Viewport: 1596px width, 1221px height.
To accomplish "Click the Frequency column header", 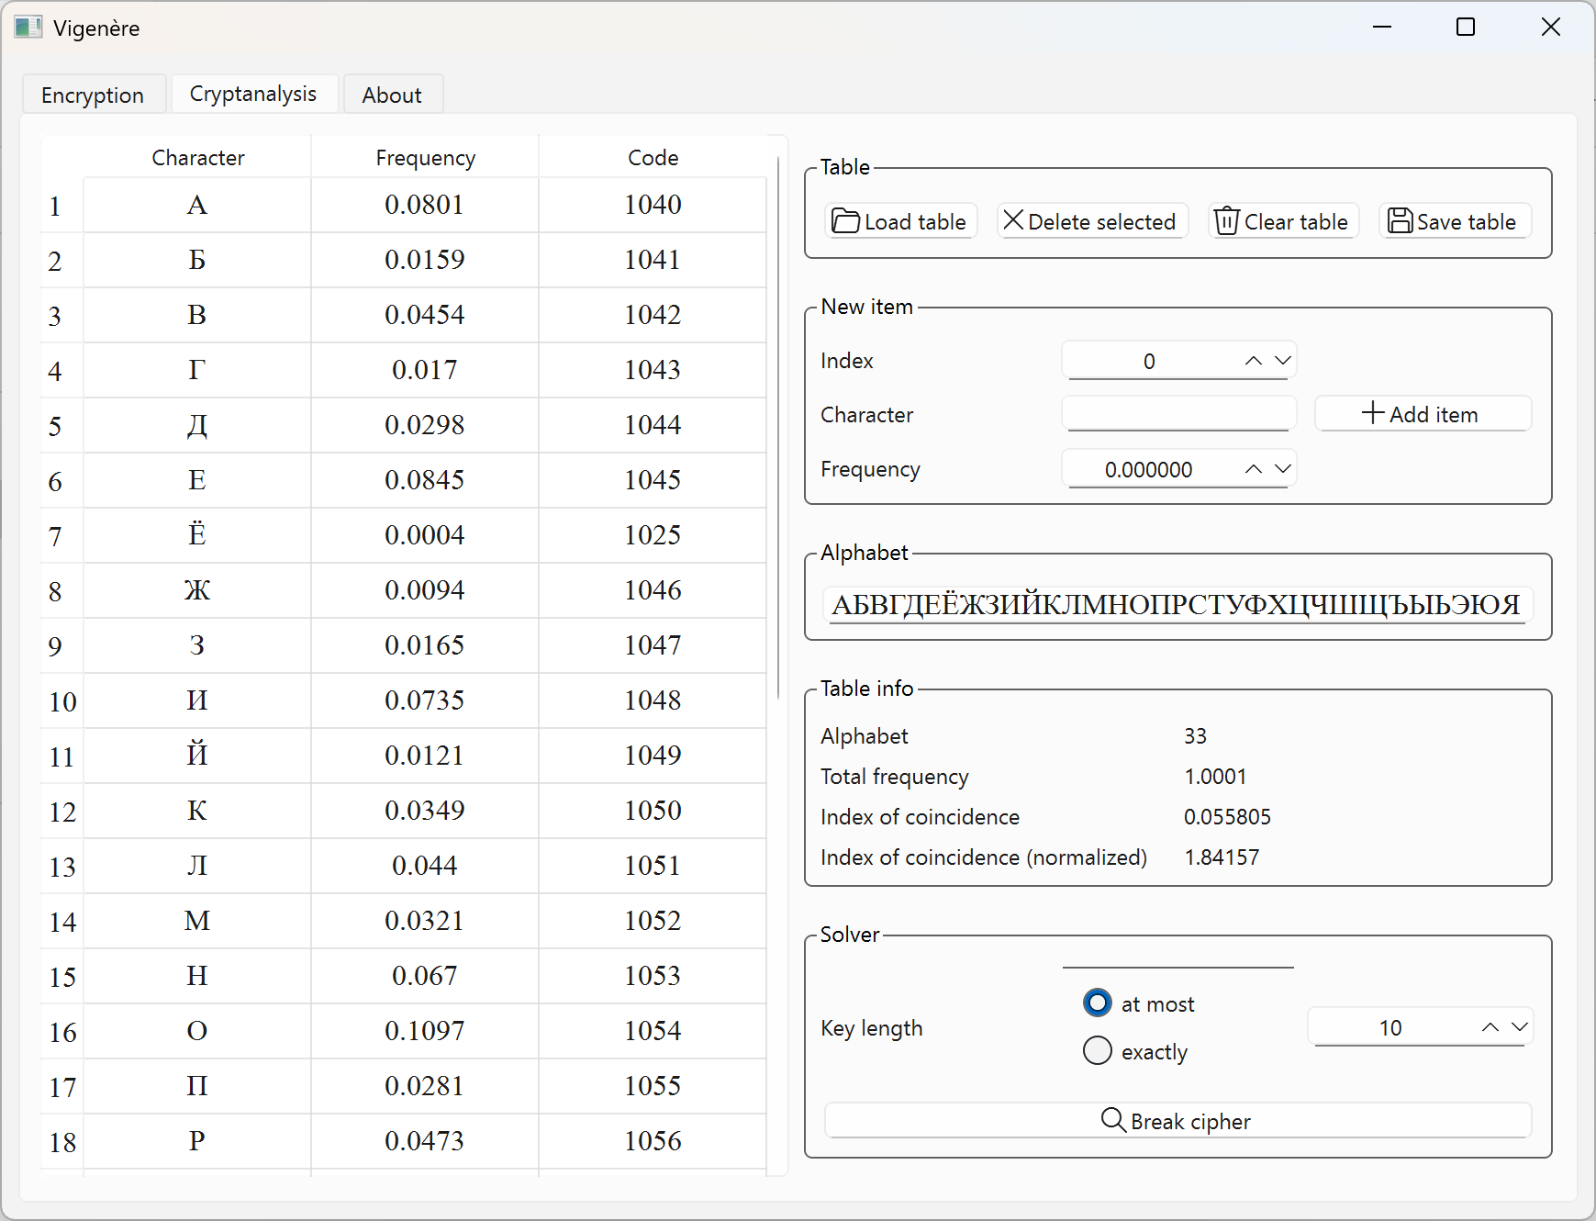I will [x=425, y=158].
